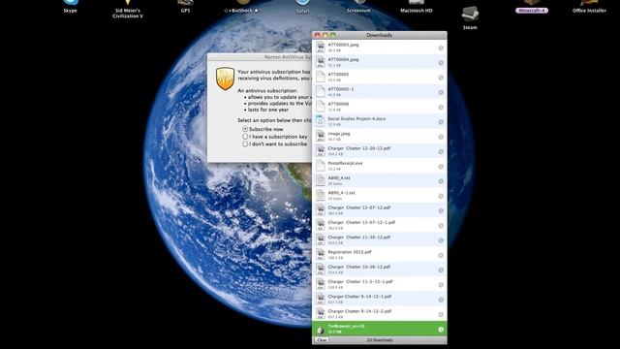Click the A890_4.txt file icon
The height and width of the screenshot is (349, 620).
[321, 181]
